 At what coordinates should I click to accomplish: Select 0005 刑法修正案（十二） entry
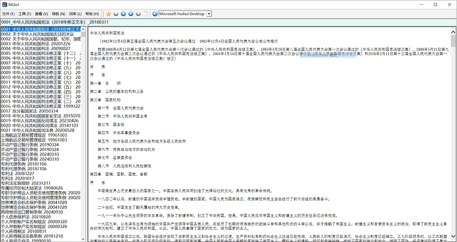pos(40,53)
